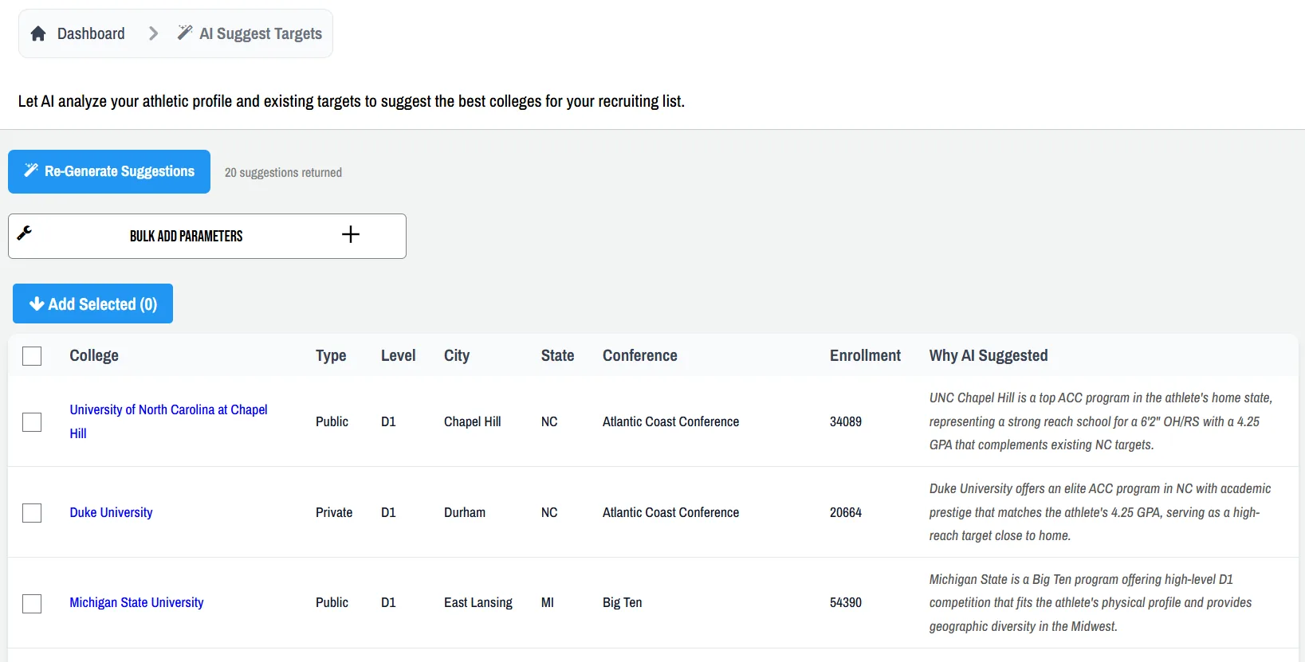Image resolution: width=1305 pixels, height=662 pixels.
Task: Check the Michigan State University row checkbox
Action: pyautogui.click(x=32, y=603)
